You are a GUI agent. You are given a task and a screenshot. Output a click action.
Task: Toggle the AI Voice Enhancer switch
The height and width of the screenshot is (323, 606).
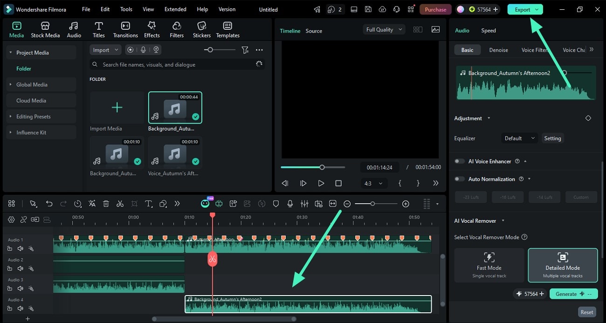(x=460, y=161)
